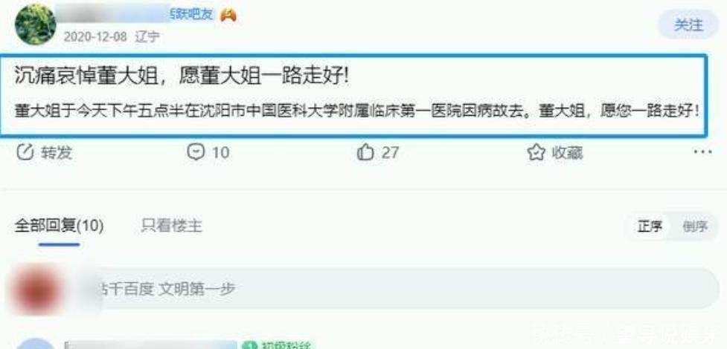727x349 pixels.
Task: Click the repost (转发) share icon
Action: pos(25,152)
